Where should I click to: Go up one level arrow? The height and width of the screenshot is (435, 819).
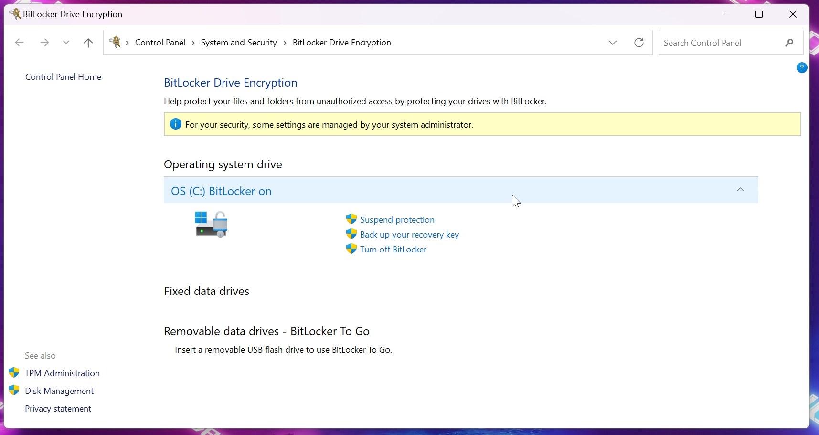pyautogui.click(x=88, y=43)
